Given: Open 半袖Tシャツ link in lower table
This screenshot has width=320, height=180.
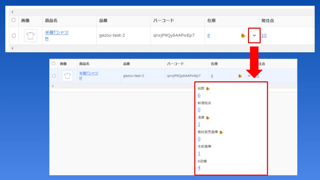Looking at the screenshot, I should 89,73.
